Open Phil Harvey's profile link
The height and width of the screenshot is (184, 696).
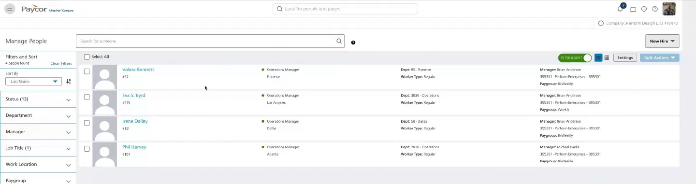tap(134, 147)
